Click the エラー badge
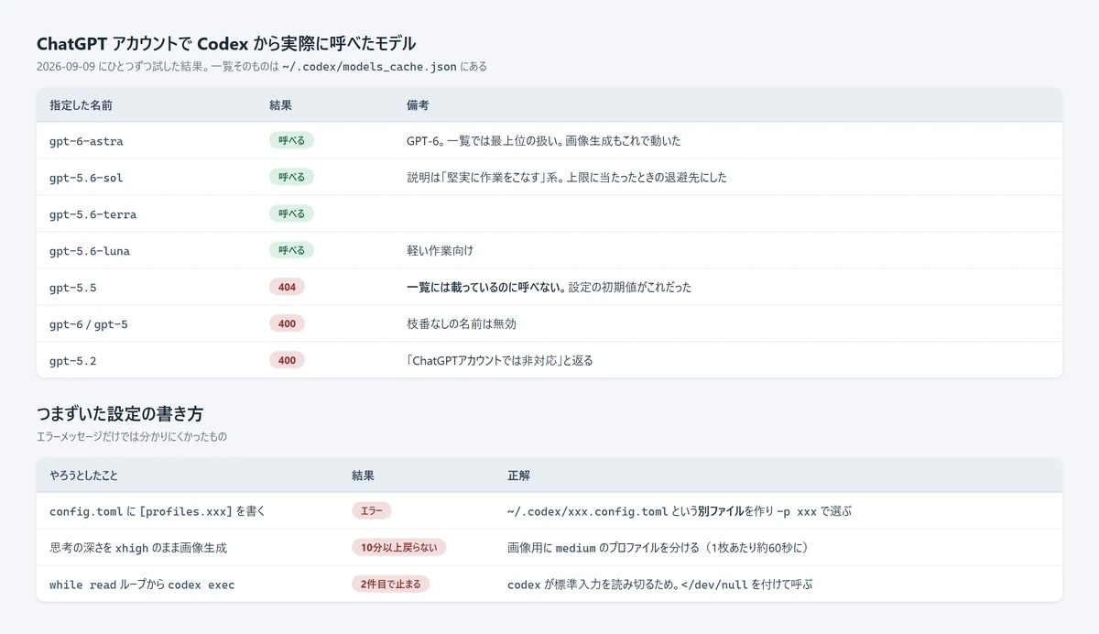1099x634 pixels. (x=371, y=510)
